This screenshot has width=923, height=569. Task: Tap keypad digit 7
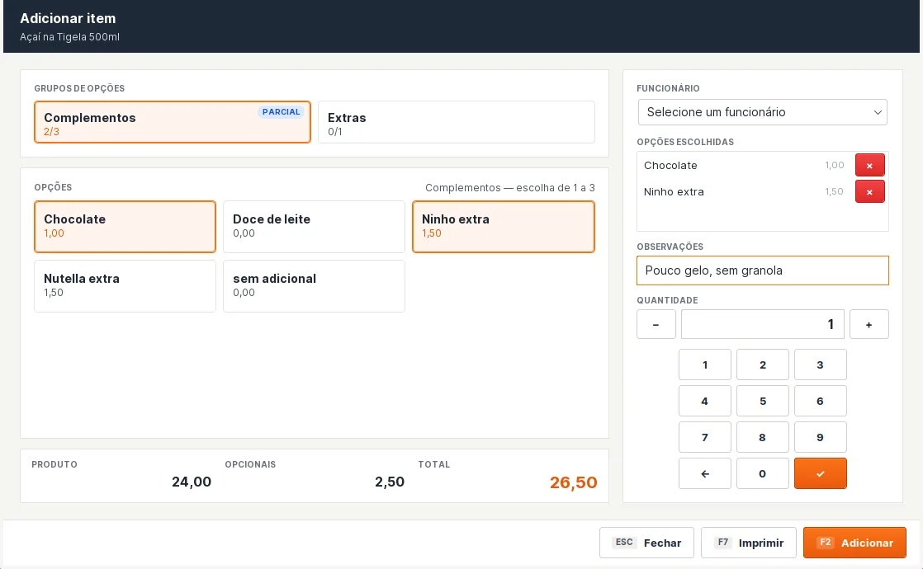click(704, 437)
